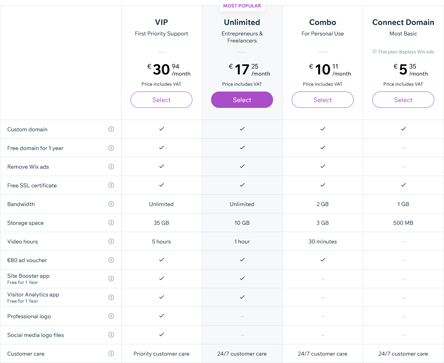Open the €80 ad voucher info icon
This screenshot has height=363, width=444.
tap(111, 260)
